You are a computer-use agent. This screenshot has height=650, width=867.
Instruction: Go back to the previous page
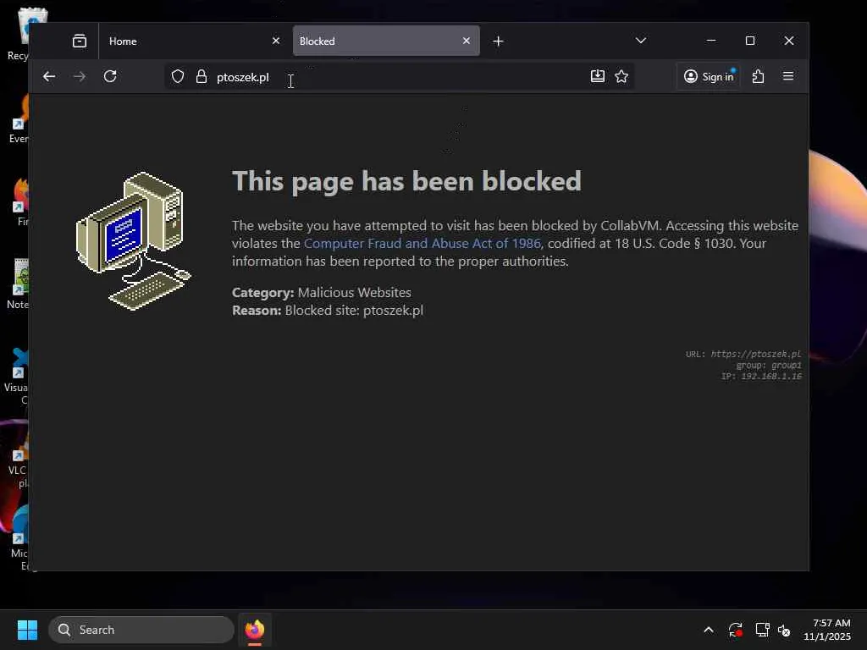click(x=49, y=76)
